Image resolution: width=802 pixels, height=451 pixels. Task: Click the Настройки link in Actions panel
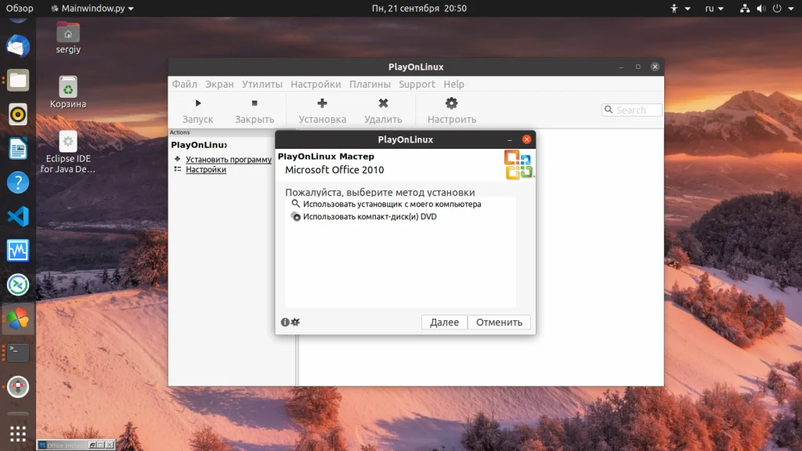tap(206, 170)
